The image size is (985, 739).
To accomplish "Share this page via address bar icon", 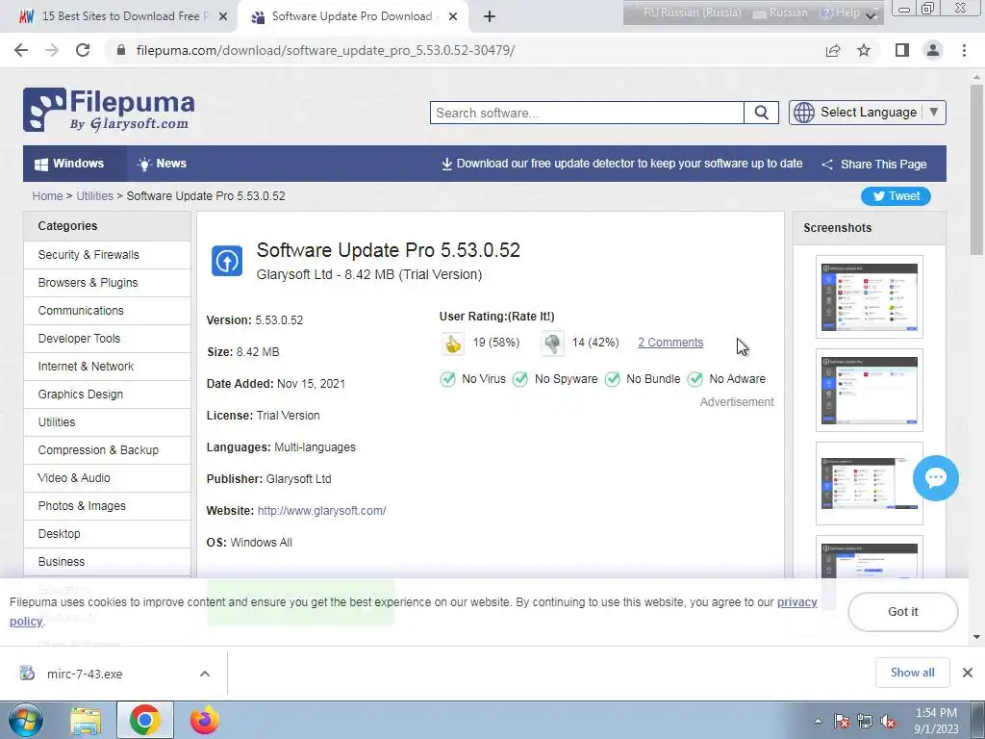I will tap(833, 50).
